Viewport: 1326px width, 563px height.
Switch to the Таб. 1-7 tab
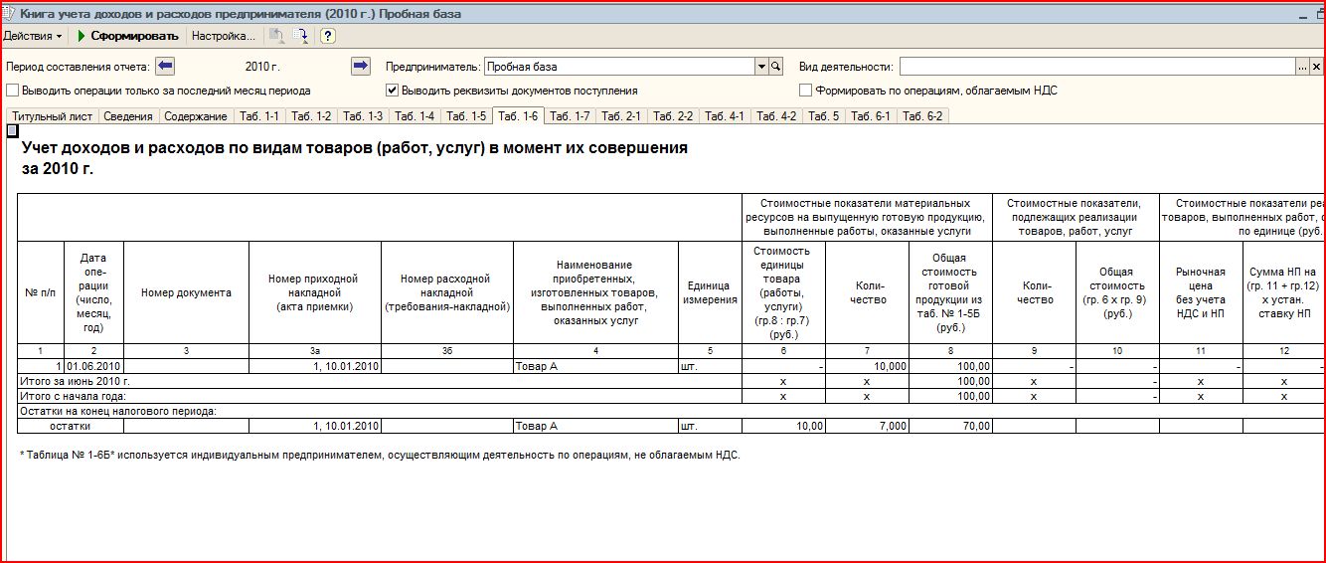point(570,116)
